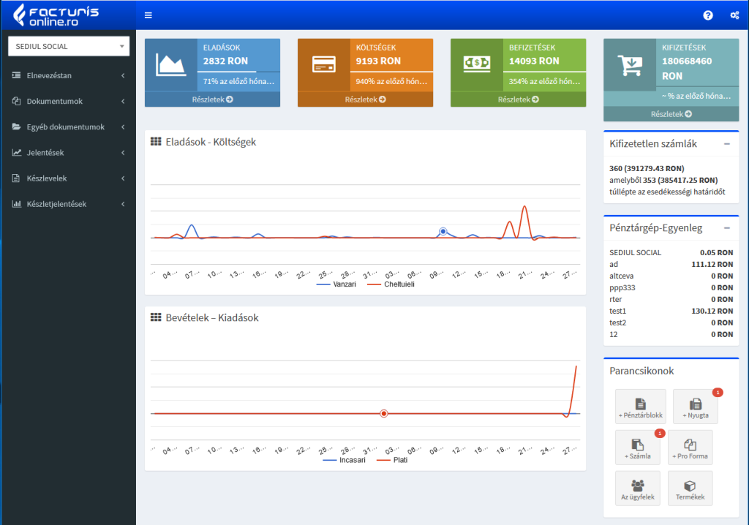
Task: Expand the Elnevezéstan menu chevron
Action: pos(123,75)
